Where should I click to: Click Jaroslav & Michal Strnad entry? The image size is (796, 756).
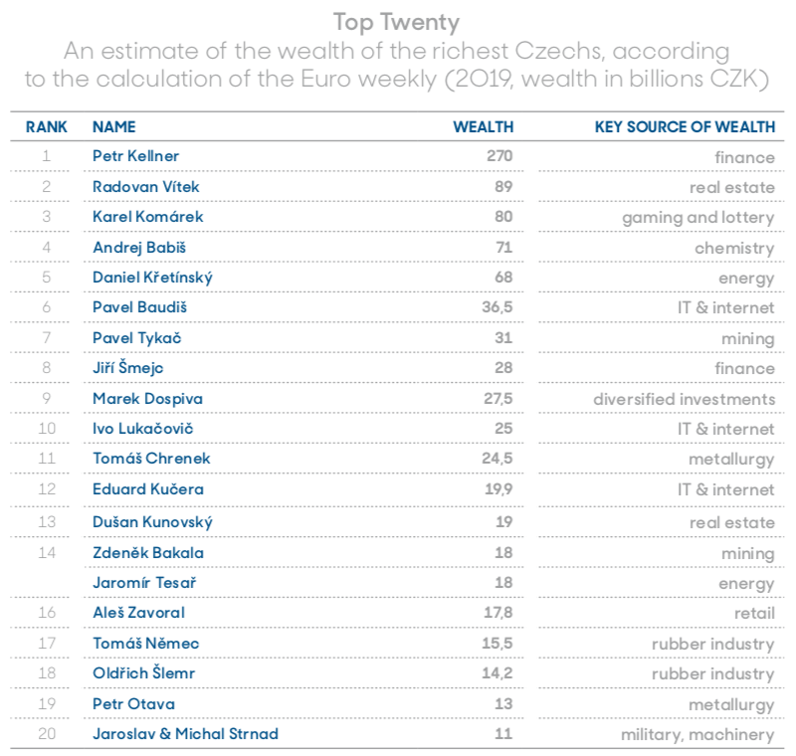185,734
